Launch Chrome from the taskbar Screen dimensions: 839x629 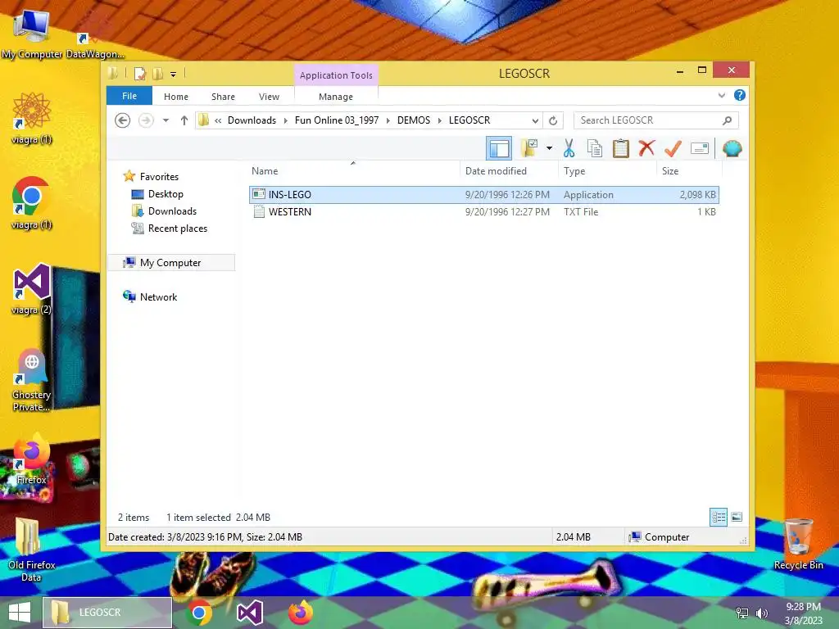(199, 613)
